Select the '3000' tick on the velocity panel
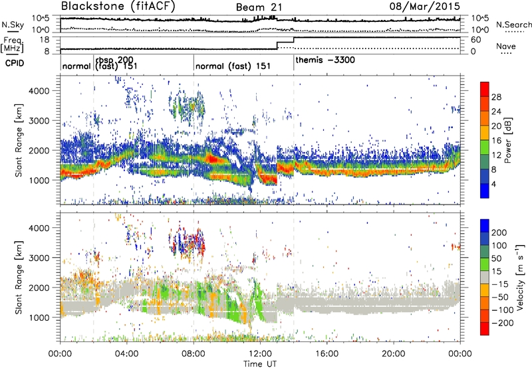The image size is (532, 368). coord(39,258)
